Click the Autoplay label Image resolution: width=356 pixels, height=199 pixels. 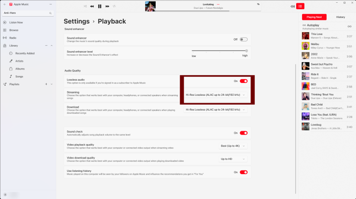click(313, 25)
